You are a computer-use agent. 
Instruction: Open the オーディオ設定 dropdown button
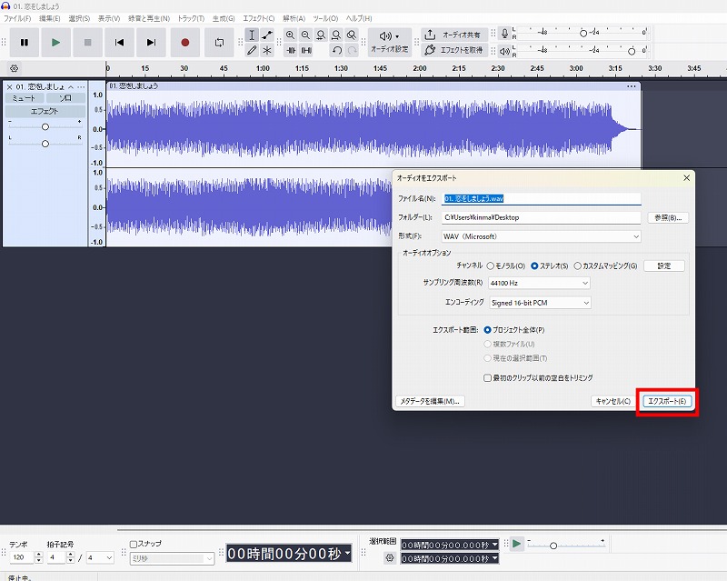pos(389,42)
